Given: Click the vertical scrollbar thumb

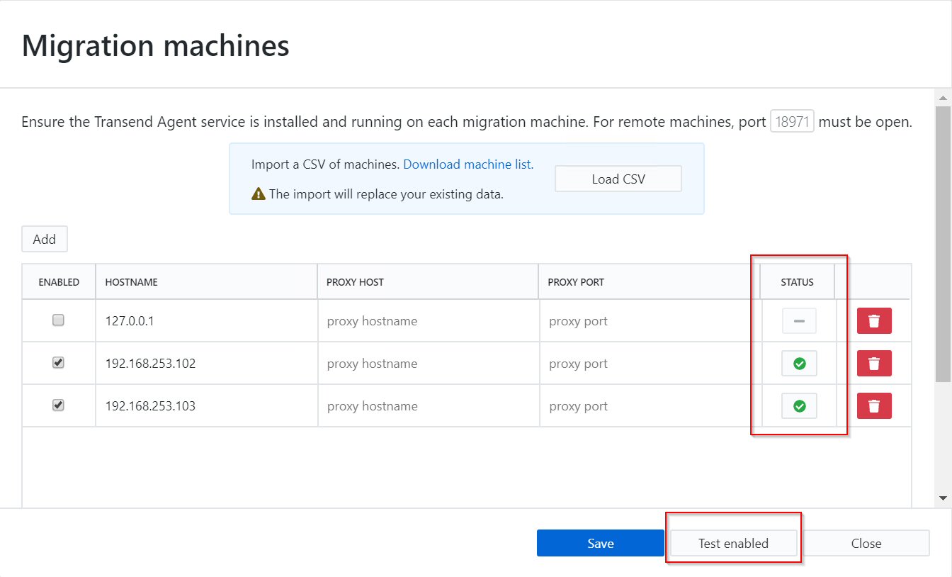Looking at the screenshot, I should [943, 245].
